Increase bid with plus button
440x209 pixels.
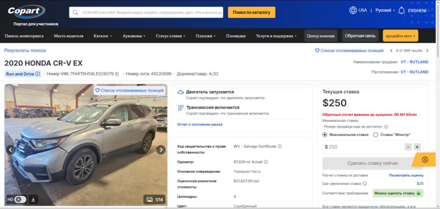click(x=417, y=147)
